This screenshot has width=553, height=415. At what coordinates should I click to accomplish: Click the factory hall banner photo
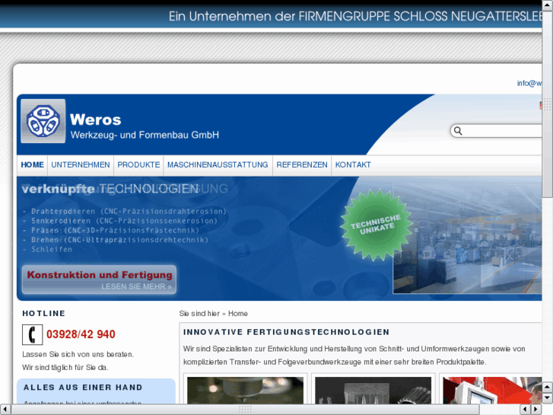pos(467,238)
